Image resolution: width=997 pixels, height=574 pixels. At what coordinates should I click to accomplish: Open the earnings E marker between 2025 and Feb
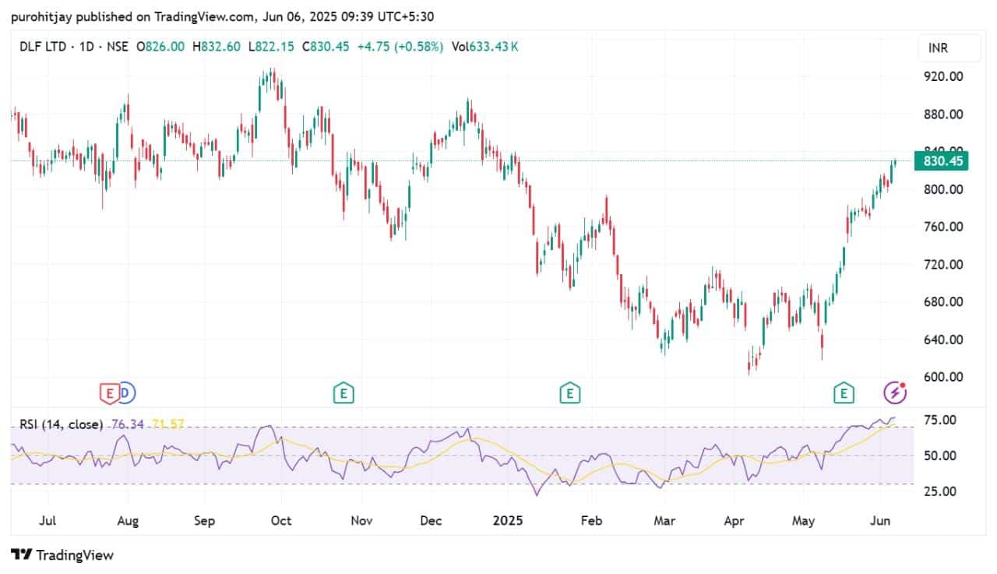(570, 393)
